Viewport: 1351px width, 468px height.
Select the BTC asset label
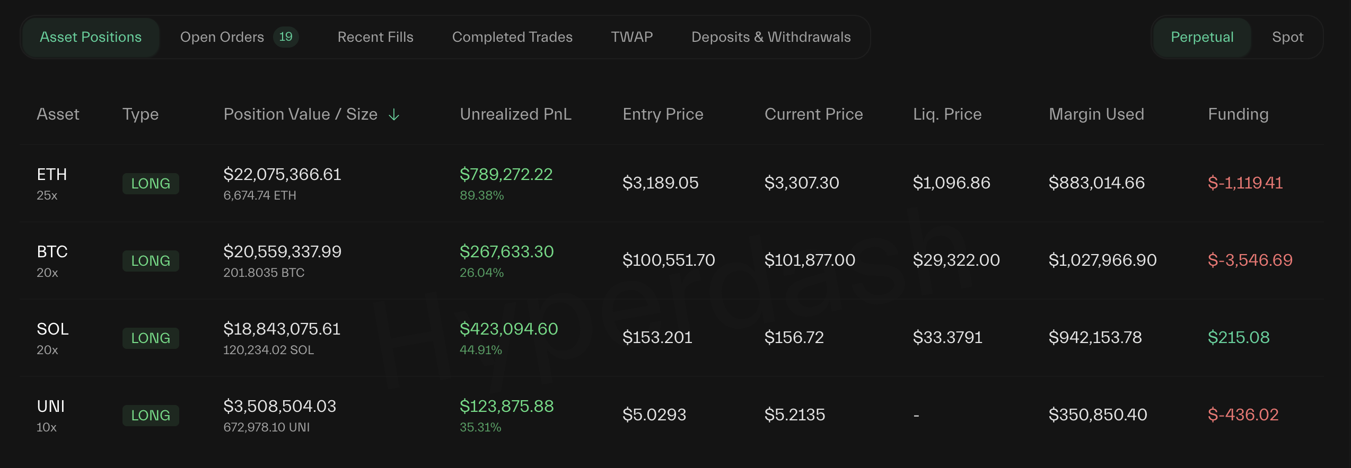(52, 252)
